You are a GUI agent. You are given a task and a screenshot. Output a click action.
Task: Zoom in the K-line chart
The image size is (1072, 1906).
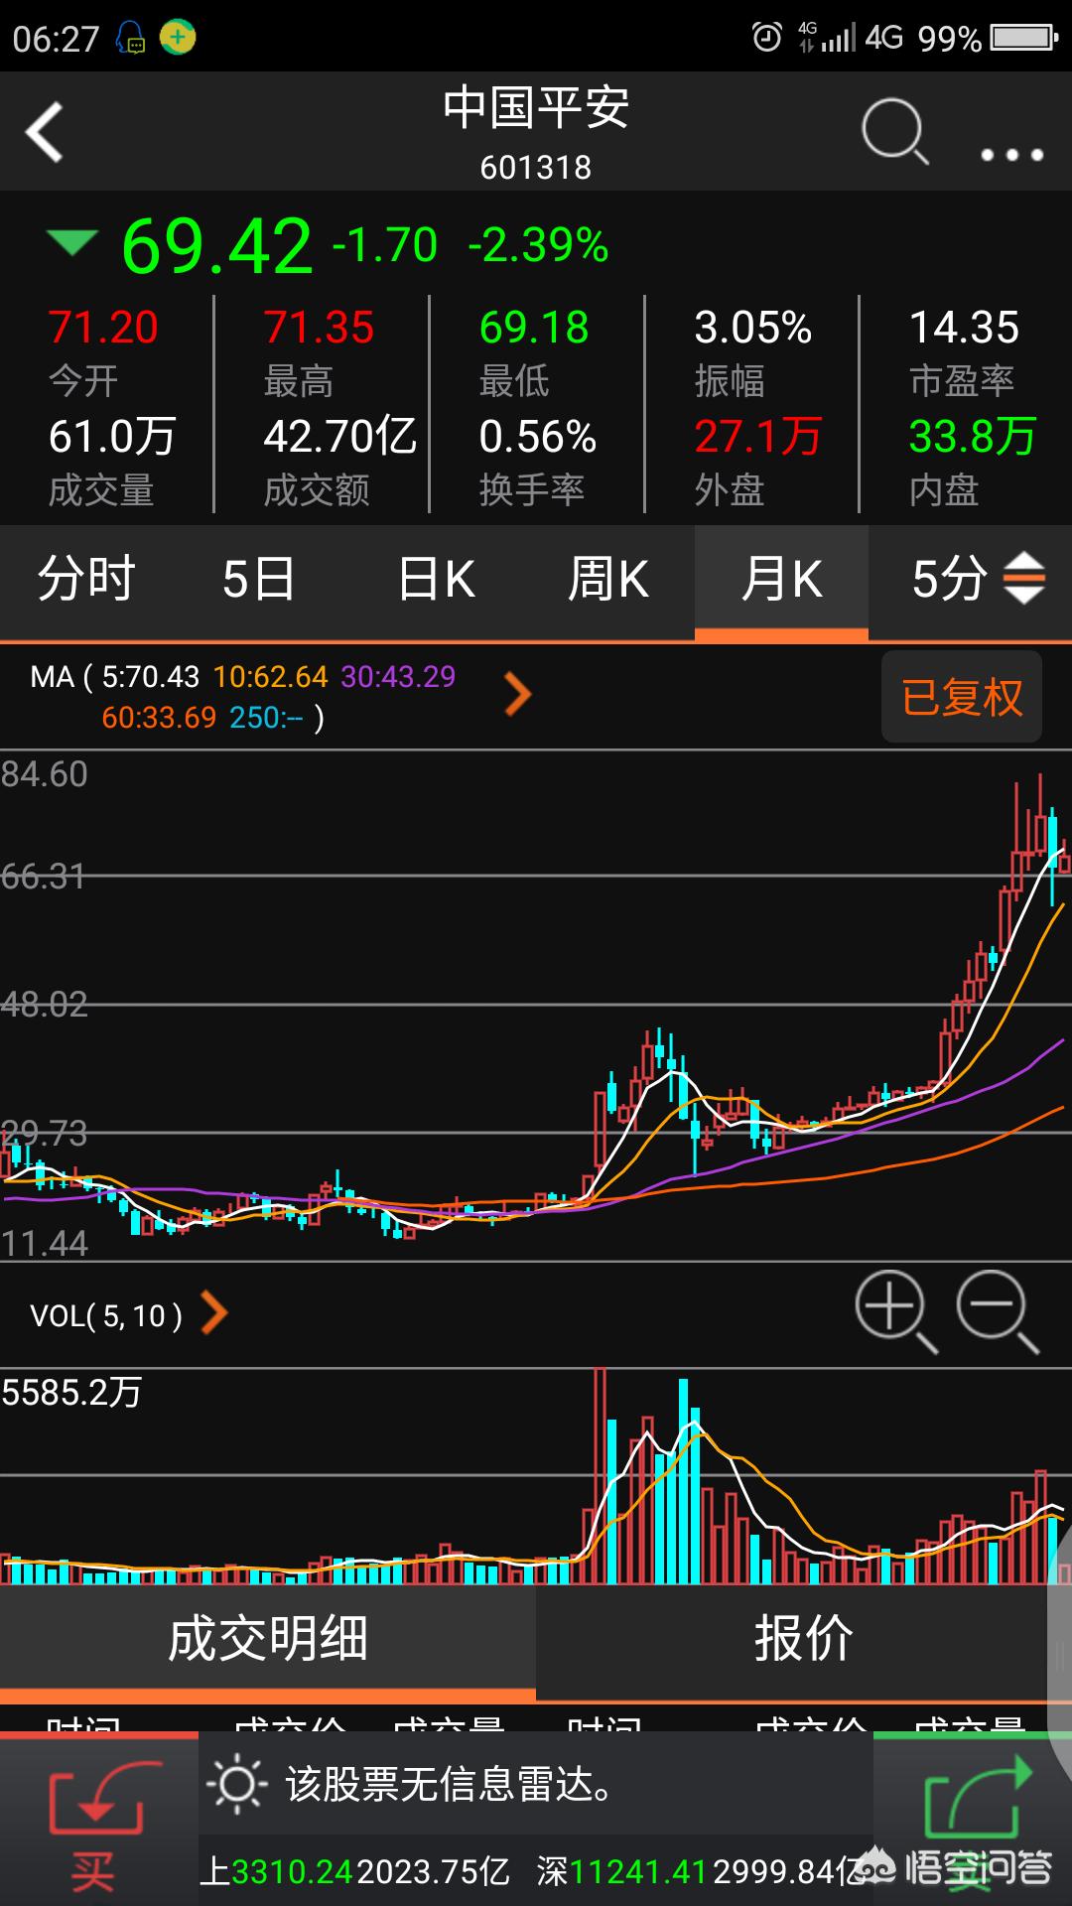(x=895, y=1310)
